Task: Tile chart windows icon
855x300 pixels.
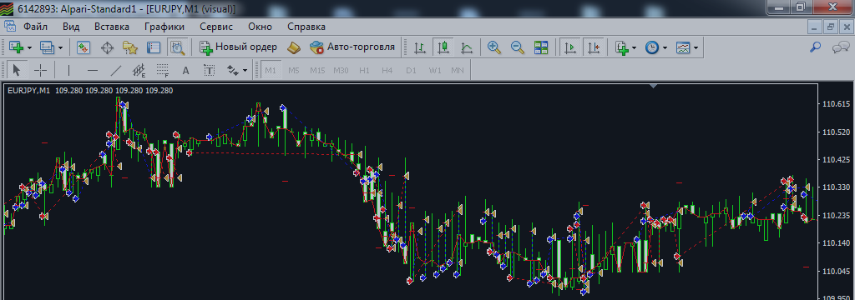Action: coord(541,47)
